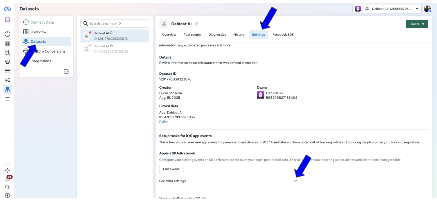This screenshot has width=437, height=201.
Task: Click the Relink link
Action: tap(164, 122)
